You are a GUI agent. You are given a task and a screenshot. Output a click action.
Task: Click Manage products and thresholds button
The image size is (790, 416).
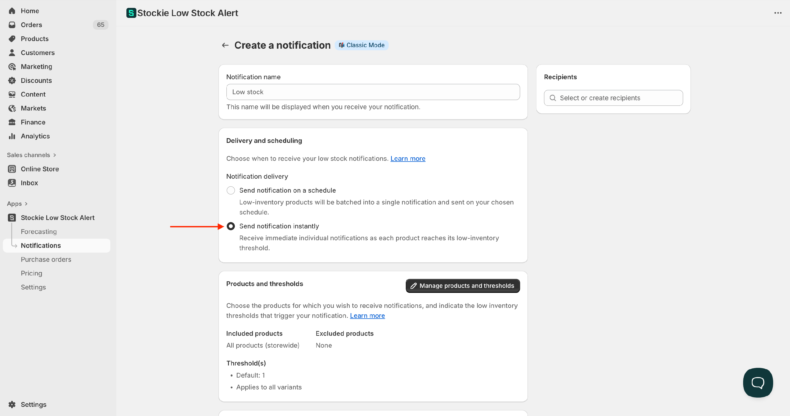[462, 285]
